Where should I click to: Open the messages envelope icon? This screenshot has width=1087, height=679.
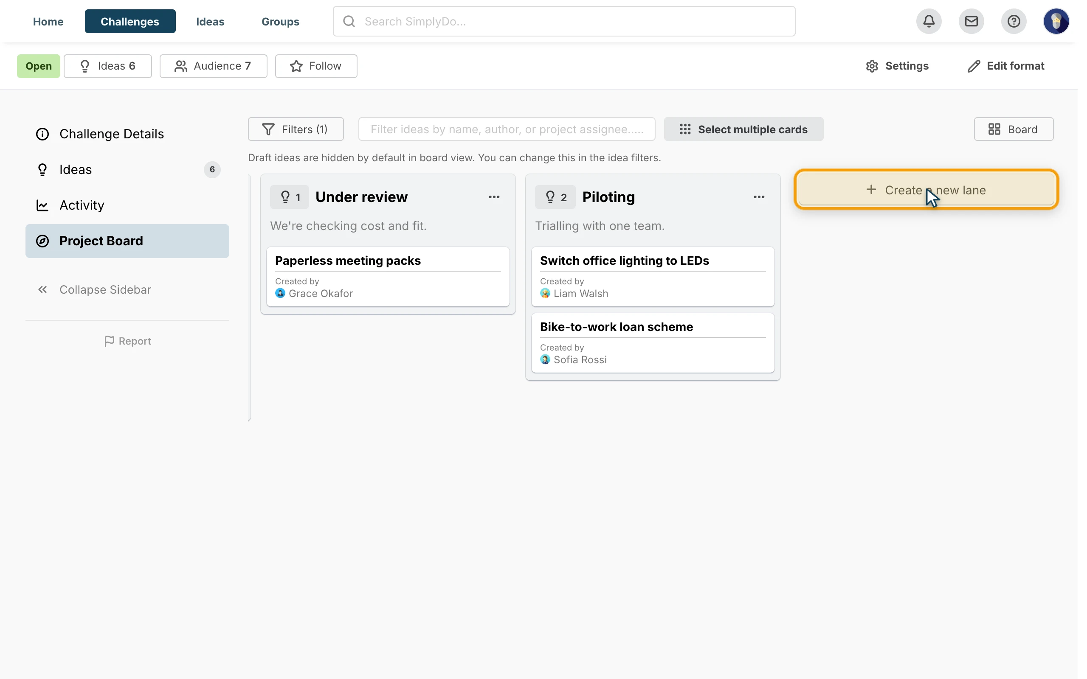(971, 21)
